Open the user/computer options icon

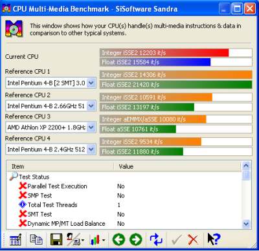click(x=73, y=239)
